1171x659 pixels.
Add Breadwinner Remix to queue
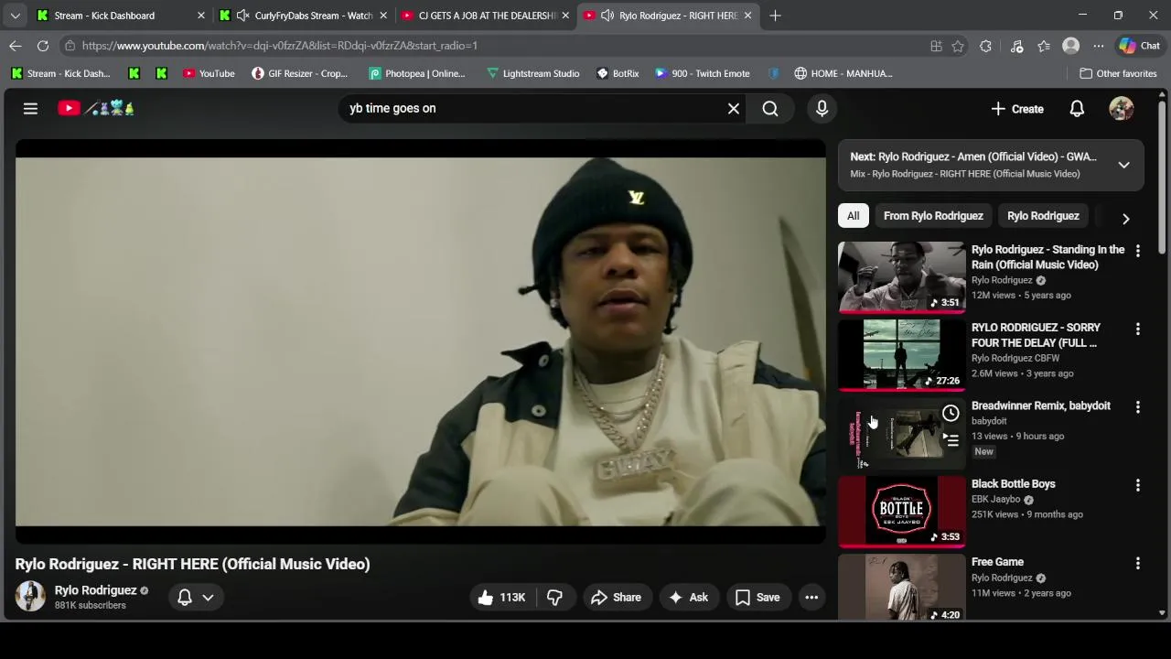click(x=951, y=440)
